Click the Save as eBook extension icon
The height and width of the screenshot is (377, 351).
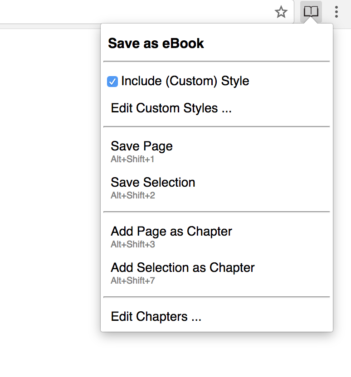click(311, 12)
